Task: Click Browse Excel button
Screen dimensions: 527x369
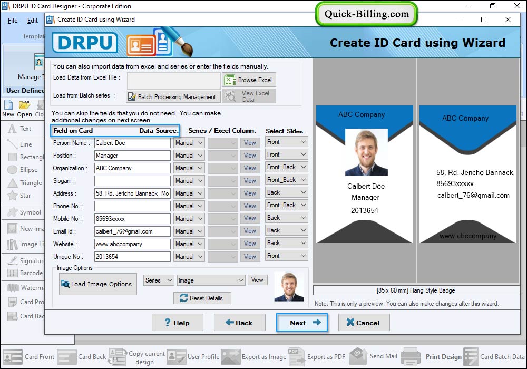Action: coord(249,80)
